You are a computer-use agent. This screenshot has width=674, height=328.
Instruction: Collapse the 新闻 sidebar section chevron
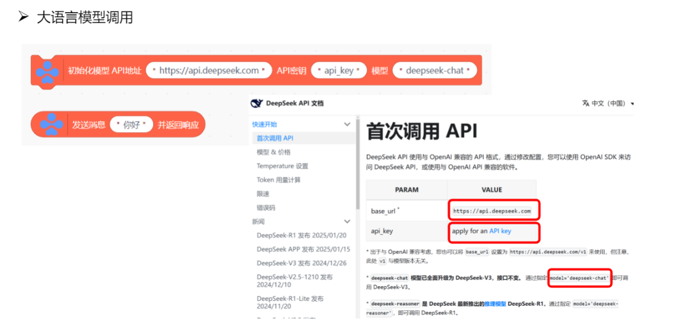(347, 221)
